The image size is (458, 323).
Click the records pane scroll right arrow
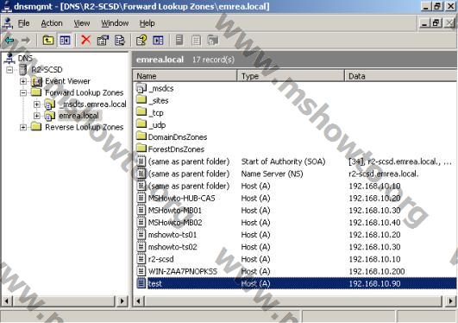tap(451, 301)
